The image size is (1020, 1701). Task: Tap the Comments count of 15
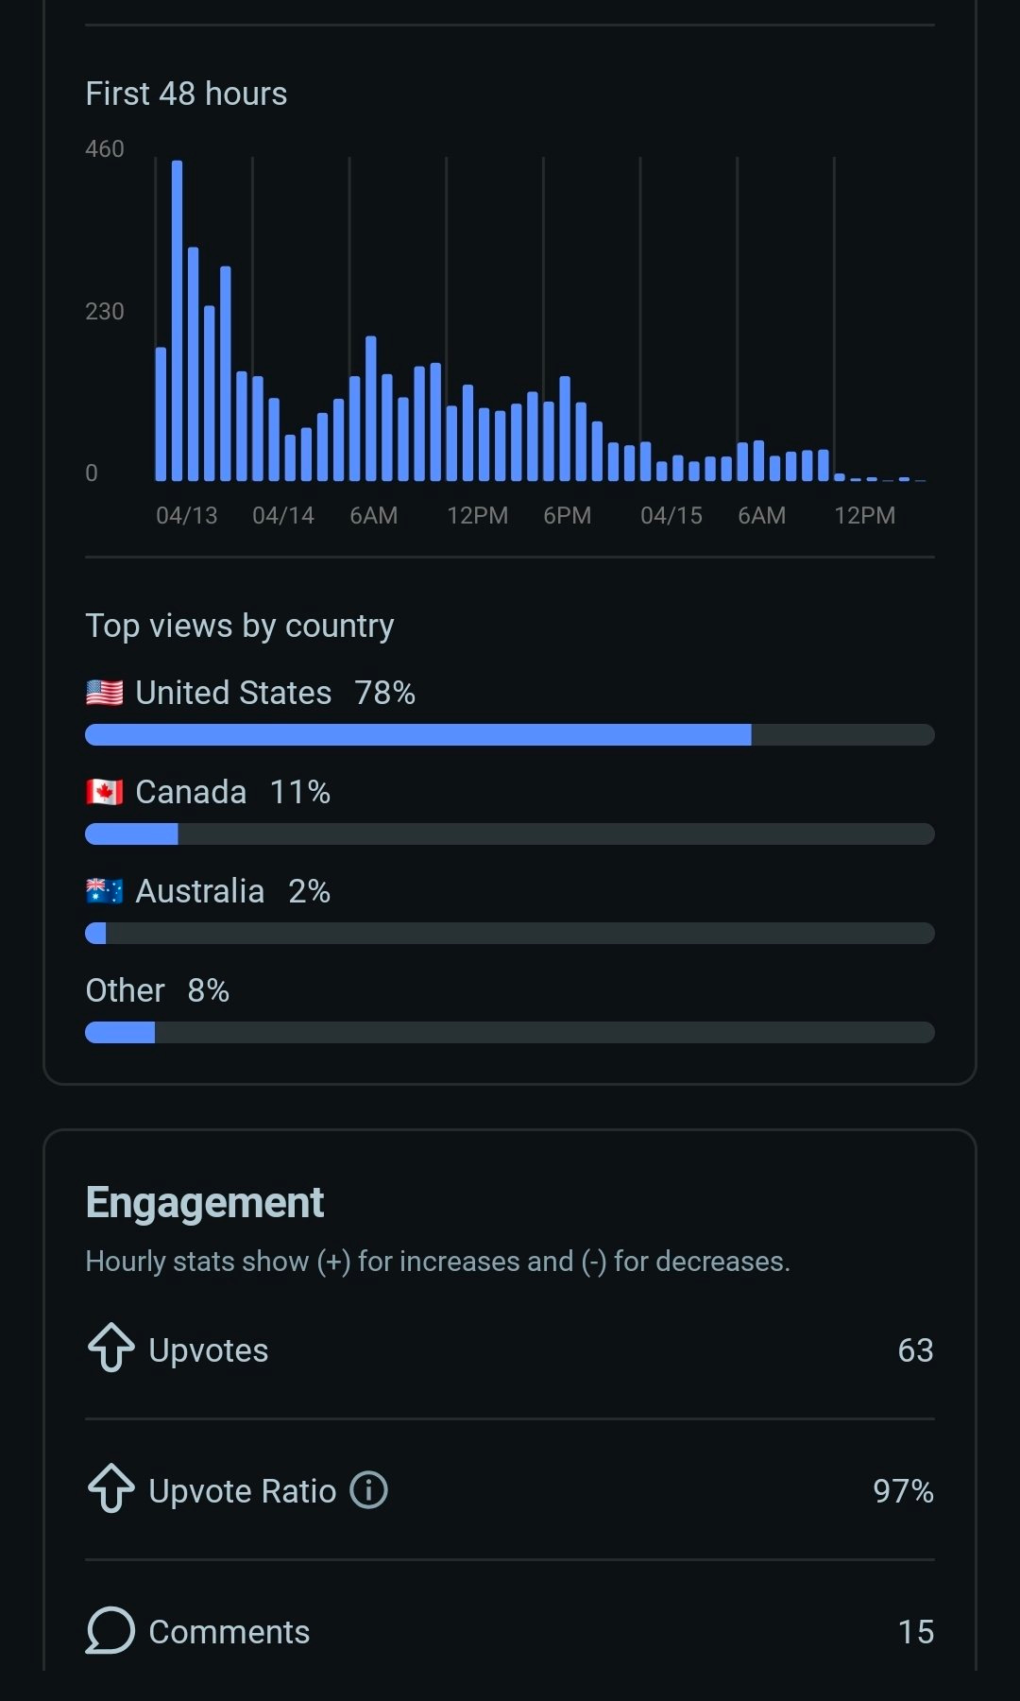915,1632
